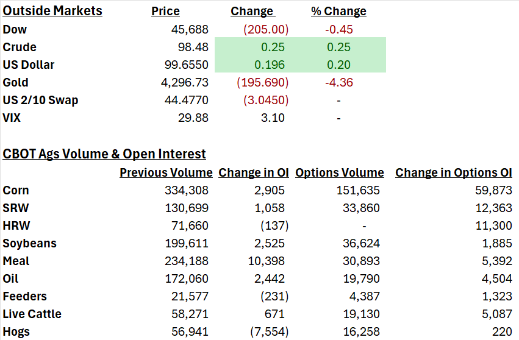Select the Previous Volume column header

(x=166, y=172)
